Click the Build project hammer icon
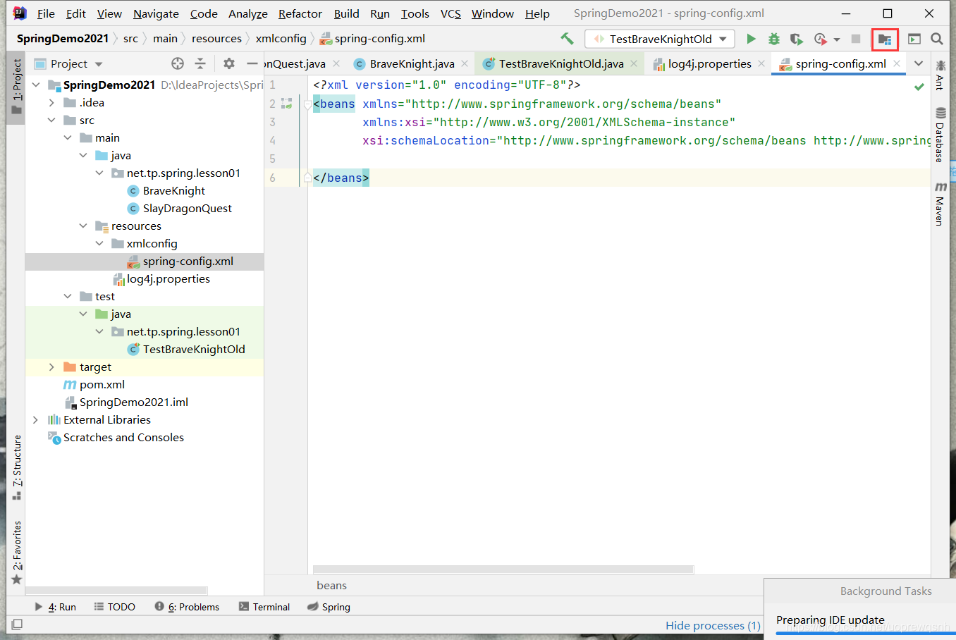The image size is (956, 640). pos(567,39)
